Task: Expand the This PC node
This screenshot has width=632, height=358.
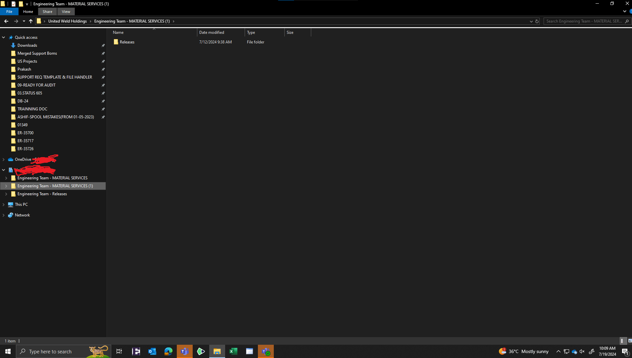Action: pos(4,205)
